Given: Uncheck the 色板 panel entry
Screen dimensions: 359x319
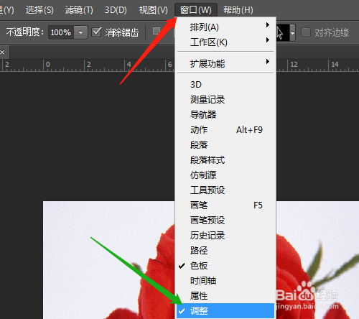Looking at the screenshot, I should click(x=225, y=266).
